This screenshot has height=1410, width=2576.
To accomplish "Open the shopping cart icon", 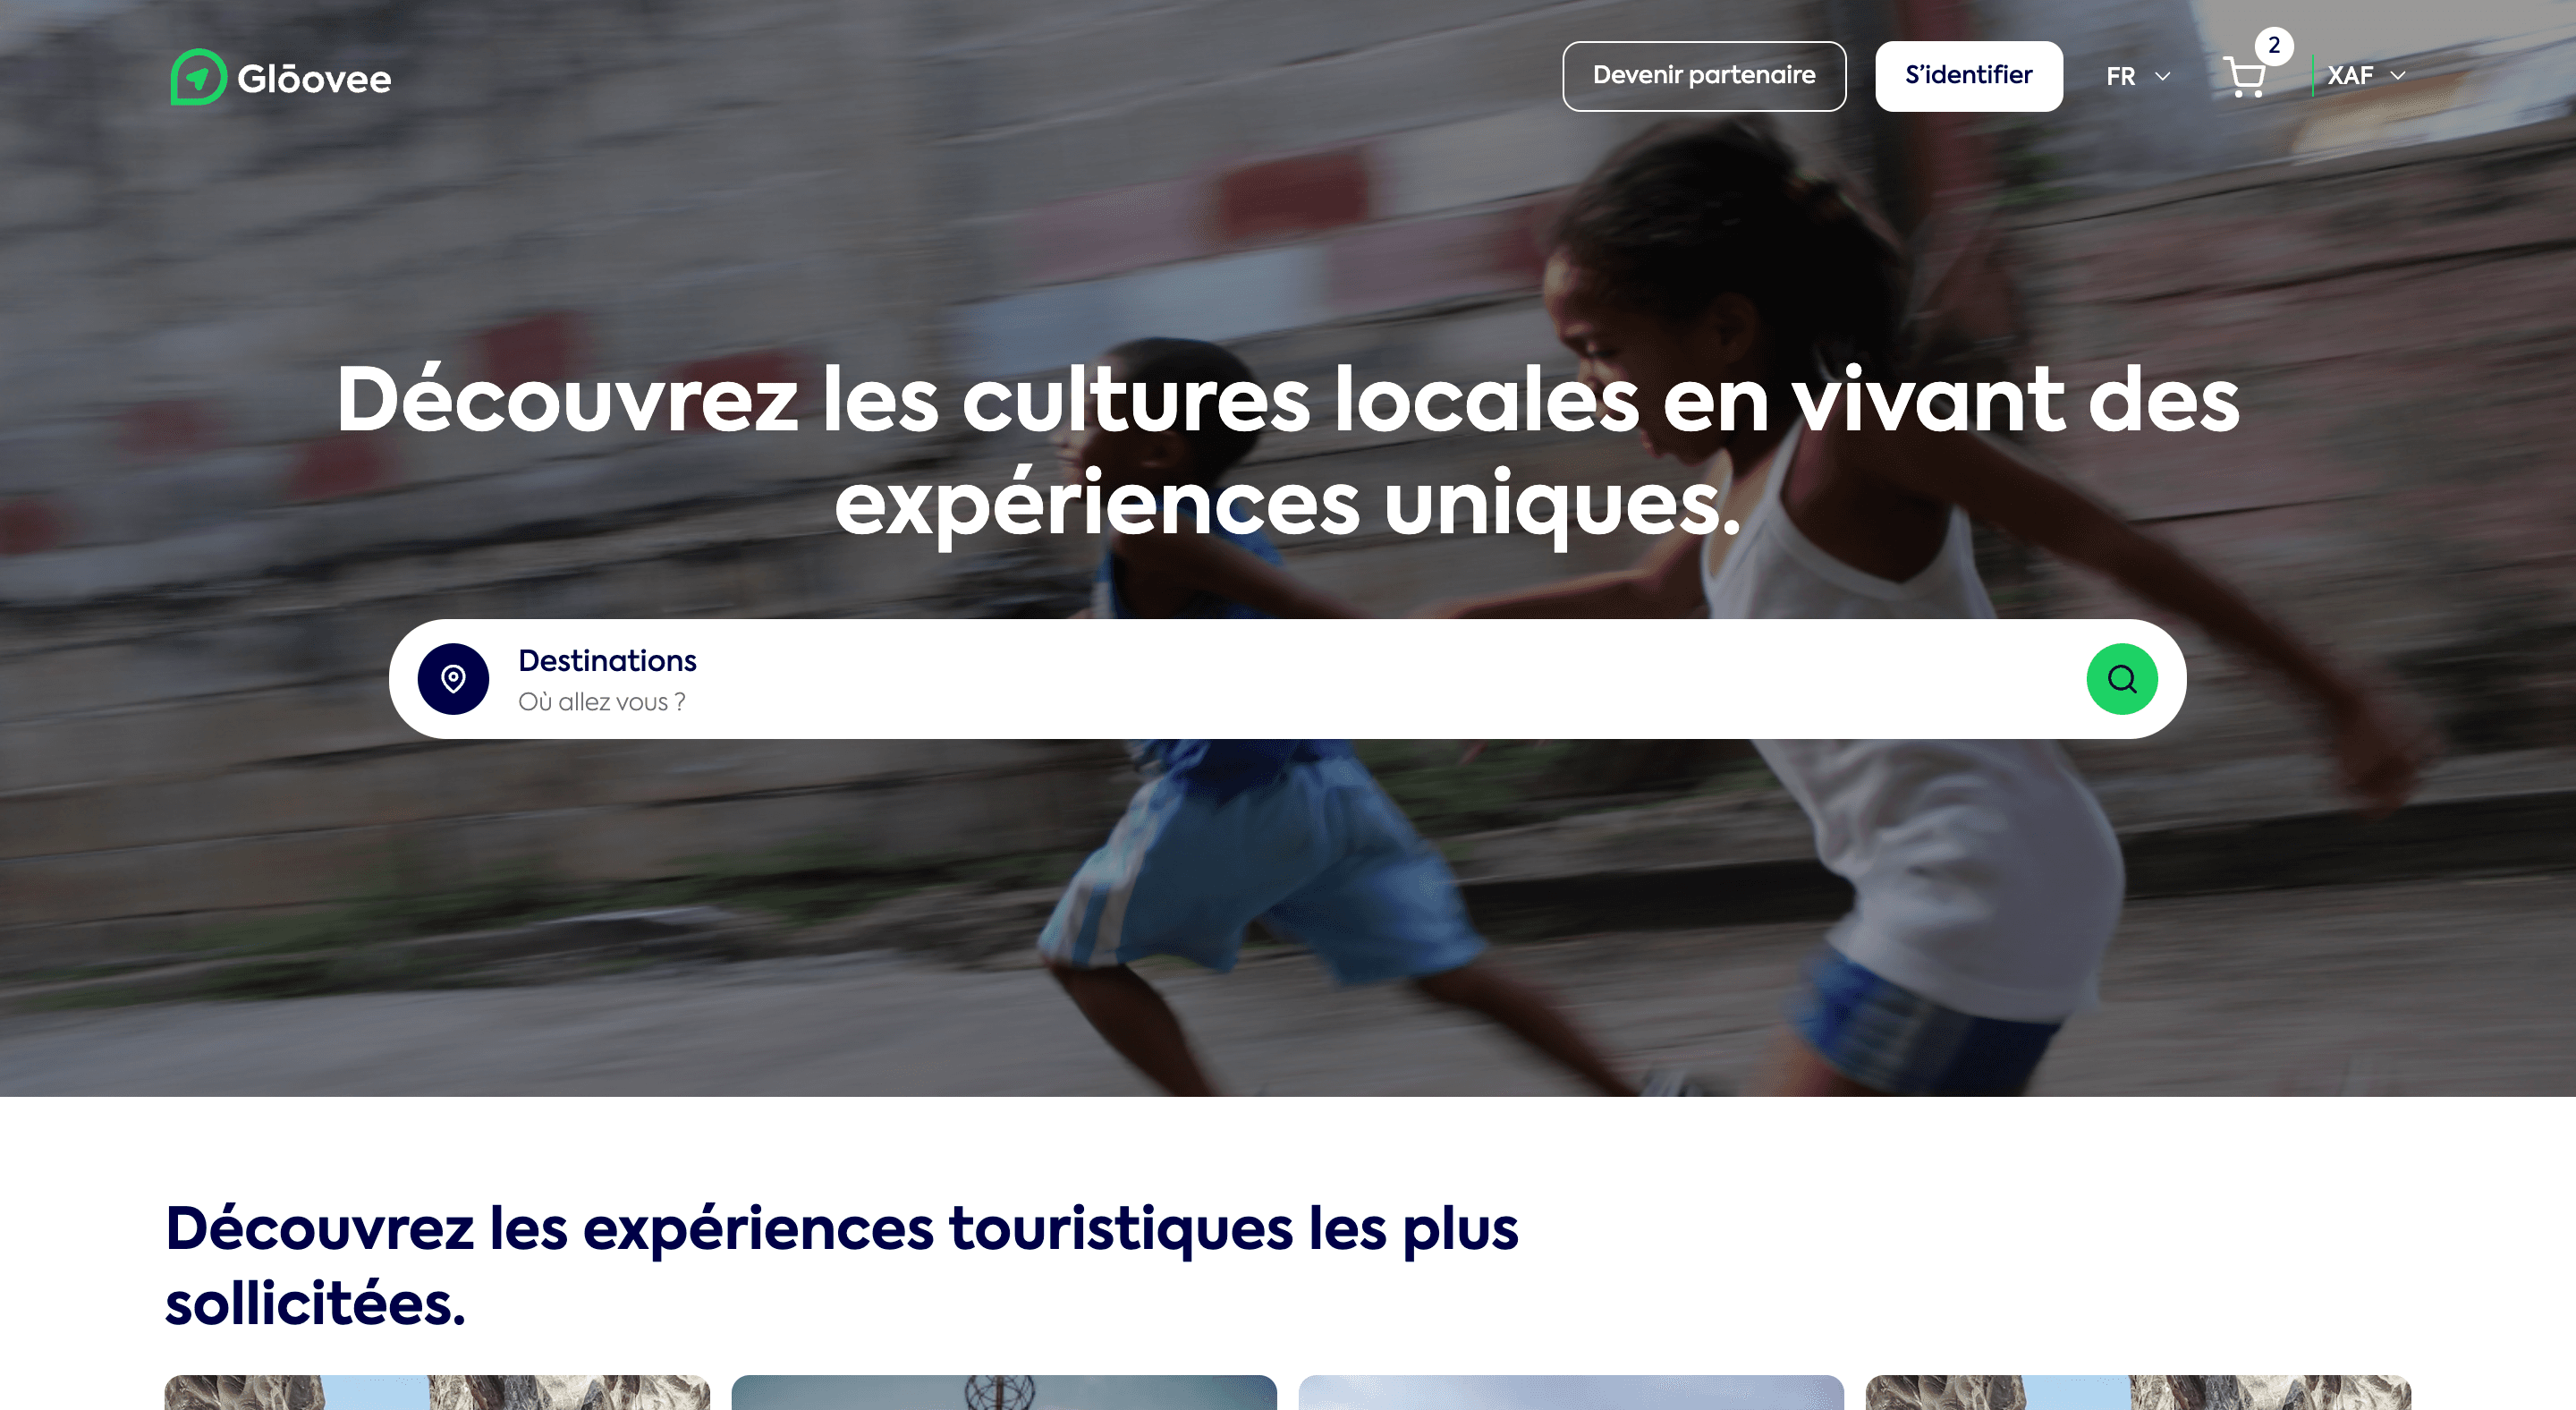I will [2244, 77].
